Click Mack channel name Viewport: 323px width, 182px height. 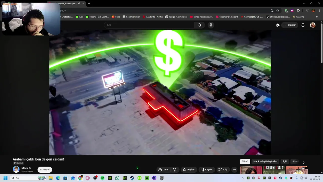(x=25, y=168)
